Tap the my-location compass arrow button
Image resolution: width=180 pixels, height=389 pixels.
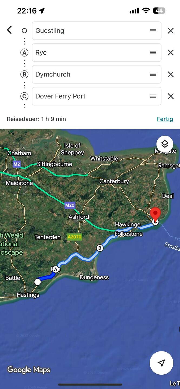(161, 363)
